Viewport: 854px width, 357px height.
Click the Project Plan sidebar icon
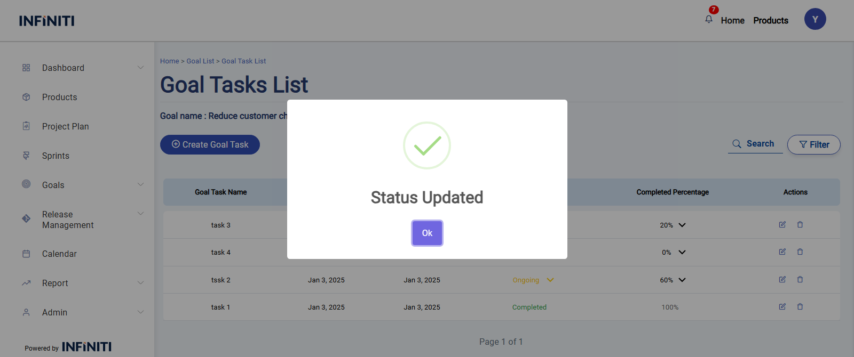(26, 126)
